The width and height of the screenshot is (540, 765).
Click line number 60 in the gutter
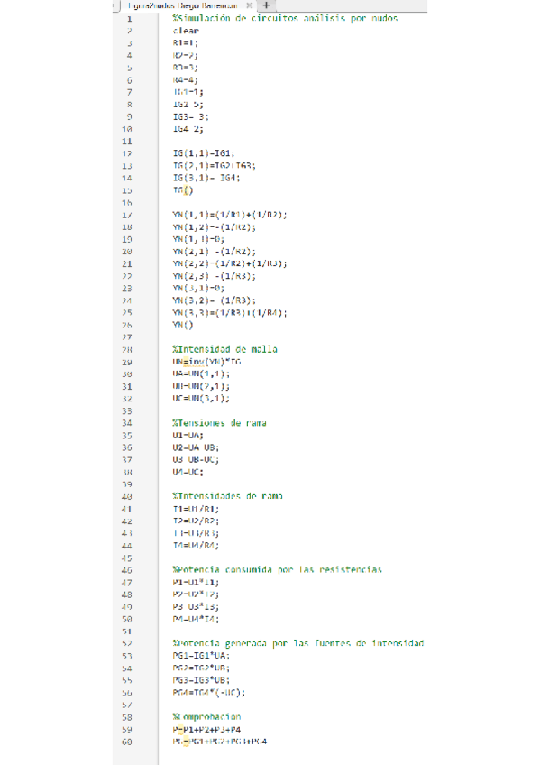(x=127, y=742)
